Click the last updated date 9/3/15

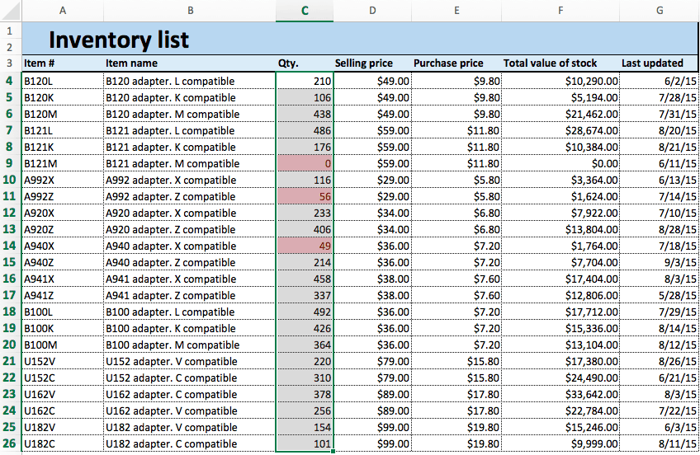point(659,262)
